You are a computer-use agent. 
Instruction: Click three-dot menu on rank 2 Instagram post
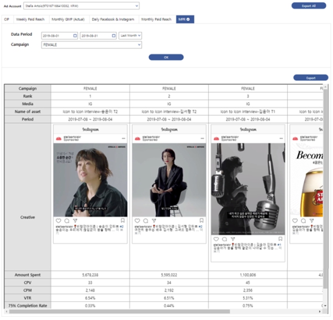point(202,138)
